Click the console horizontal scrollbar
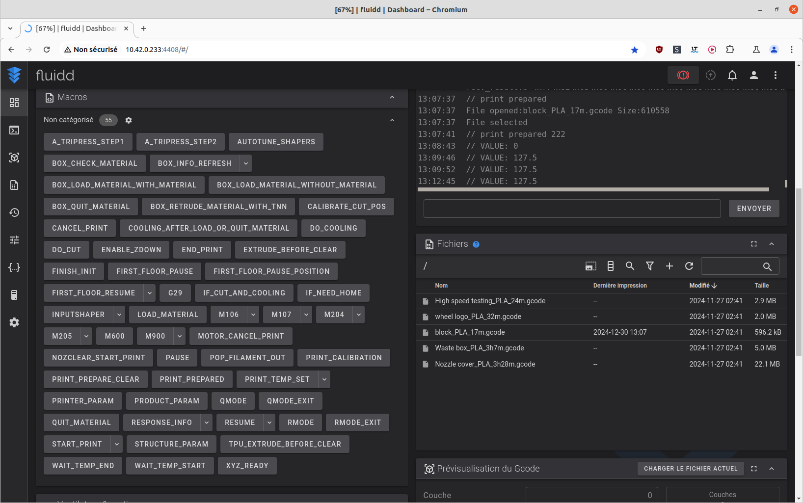Screen dimensions: 803x503 tap(593, 189)
